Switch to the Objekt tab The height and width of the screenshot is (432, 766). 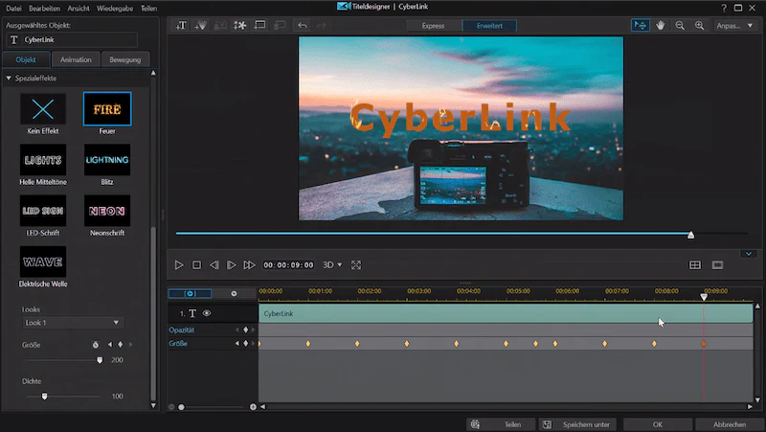pos(26,59)
